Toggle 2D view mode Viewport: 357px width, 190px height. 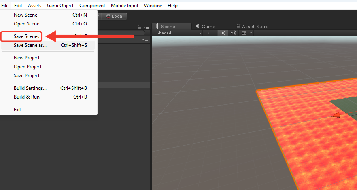point(210,33)
